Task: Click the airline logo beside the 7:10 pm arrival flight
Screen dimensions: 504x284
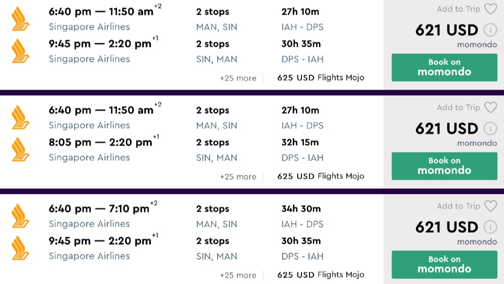Action: click(21, 216)
